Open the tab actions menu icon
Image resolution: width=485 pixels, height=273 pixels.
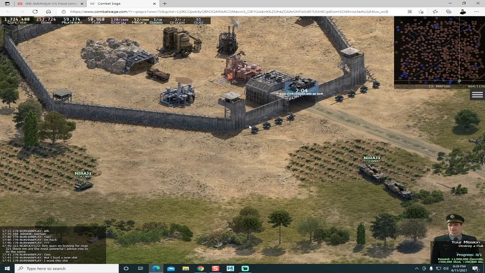click(x=7, y=3)
